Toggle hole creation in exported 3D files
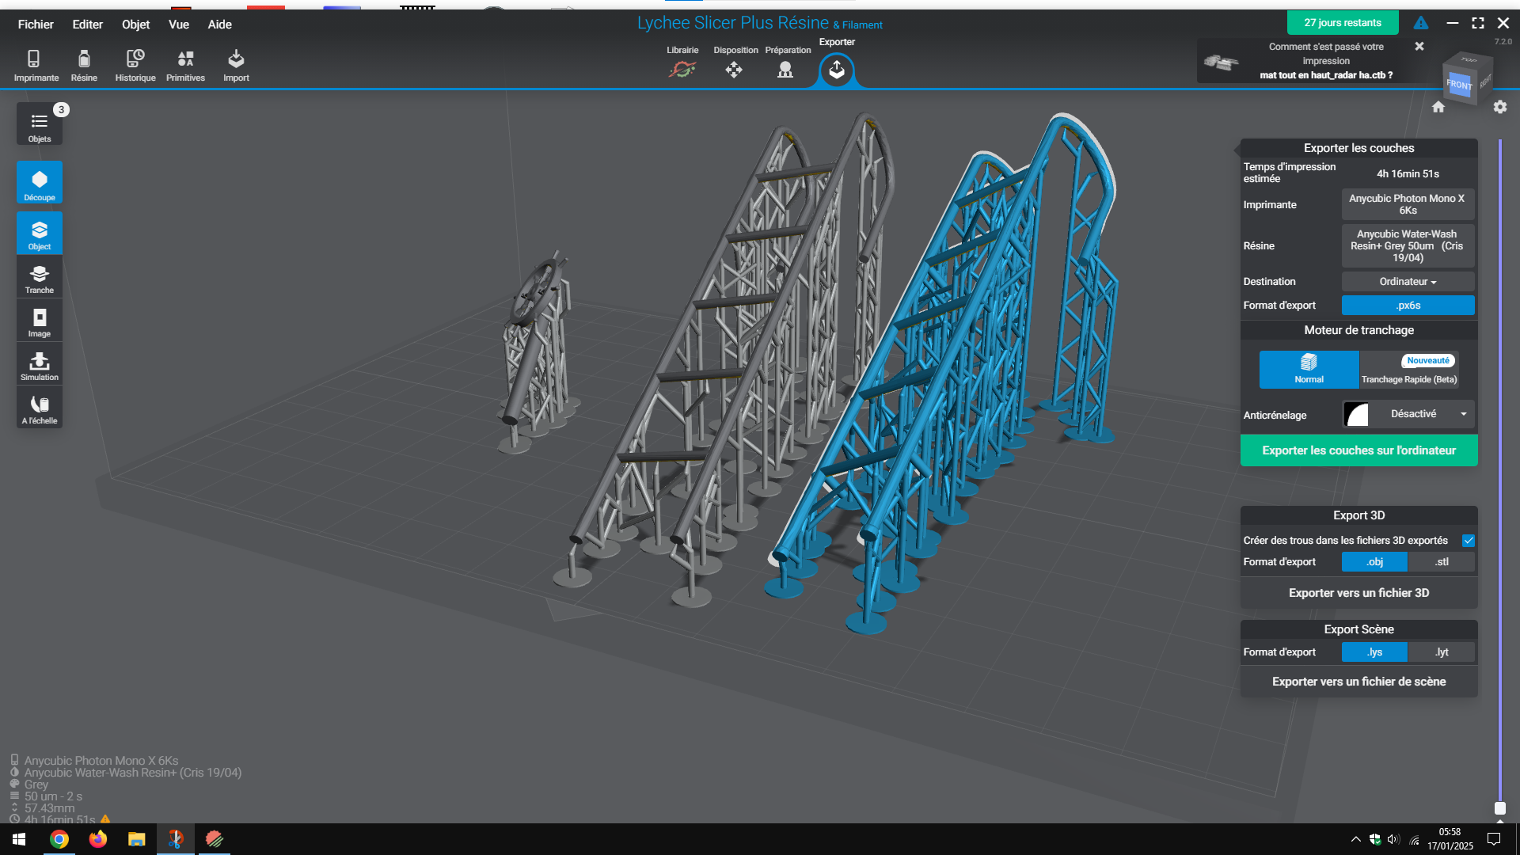 click(x=1469, y=541)
